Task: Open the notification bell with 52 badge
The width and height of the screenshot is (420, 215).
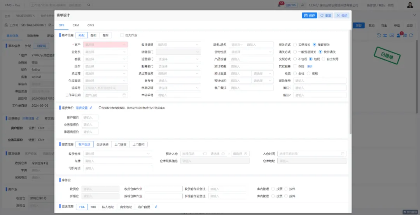Action: point(279,5)
